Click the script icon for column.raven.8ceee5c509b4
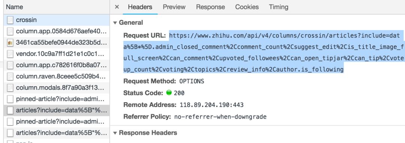The height and width of the screenshot is (143, 405). pos(10,77)
